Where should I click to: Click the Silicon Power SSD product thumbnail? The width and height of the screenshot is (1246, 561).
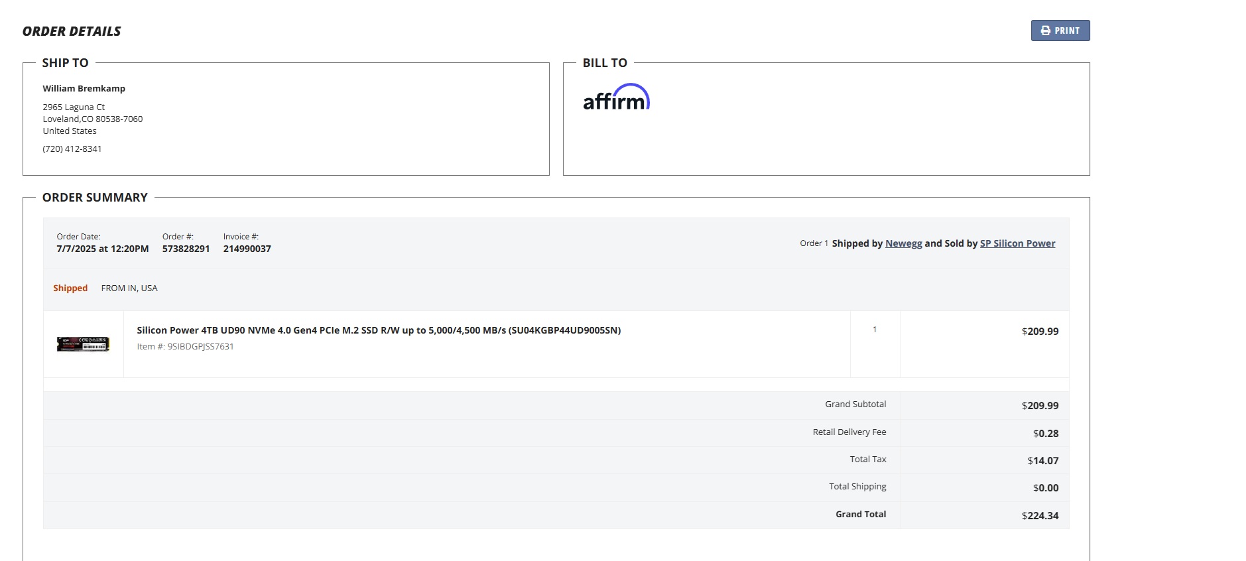83,344
